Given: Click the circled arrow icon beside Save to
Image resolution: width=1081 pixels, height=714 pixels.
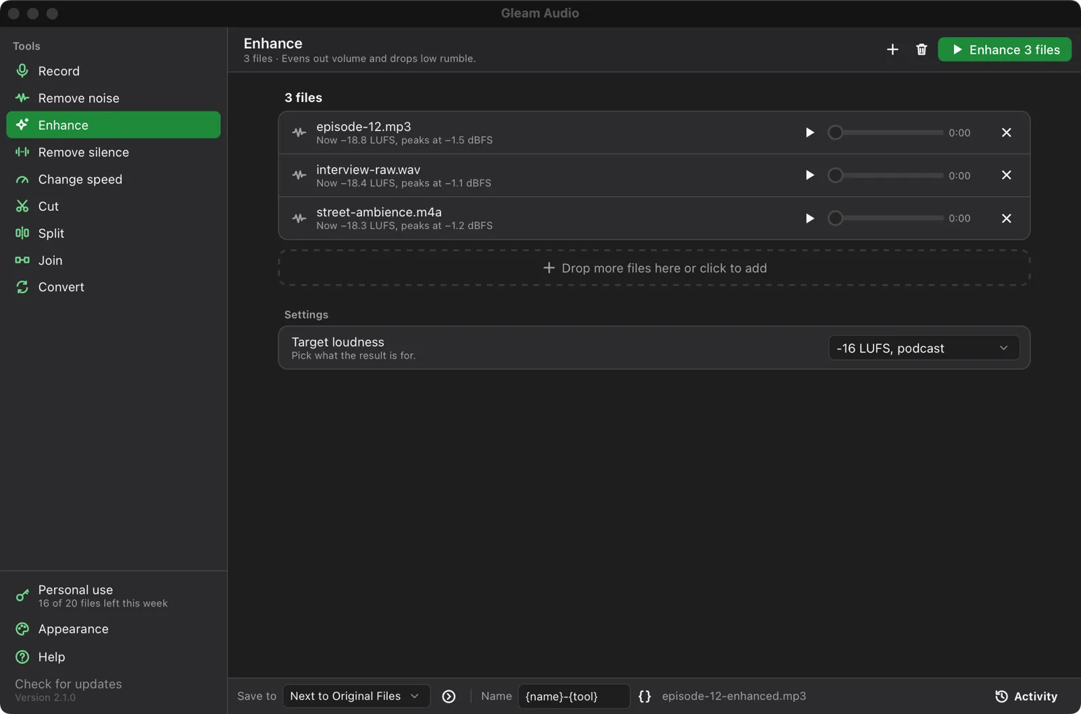Looking at the screenshot, I should [x=449, y=696].
